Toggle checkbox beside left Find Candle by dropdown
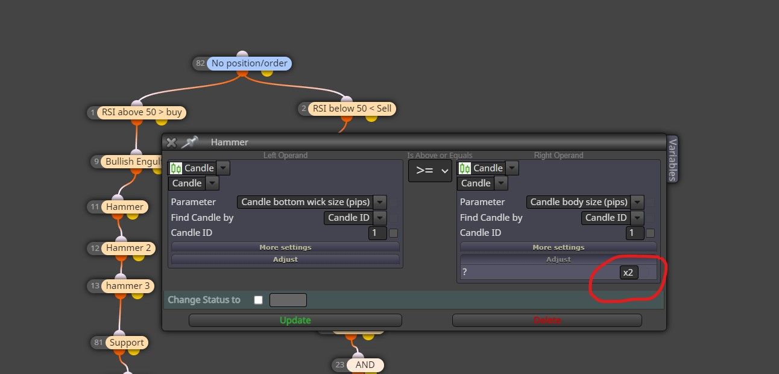Image resolution: width=779 pixels, height=374 pixels. click(394, 218)
